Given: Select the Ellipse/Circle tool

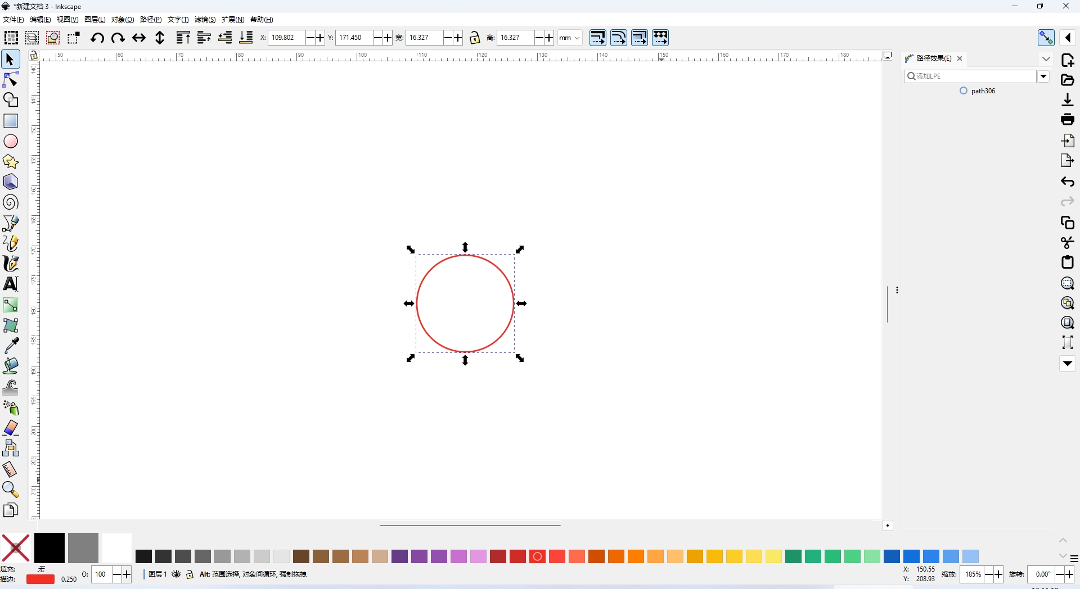Looking at the screenshot, I should pos(11,141).
